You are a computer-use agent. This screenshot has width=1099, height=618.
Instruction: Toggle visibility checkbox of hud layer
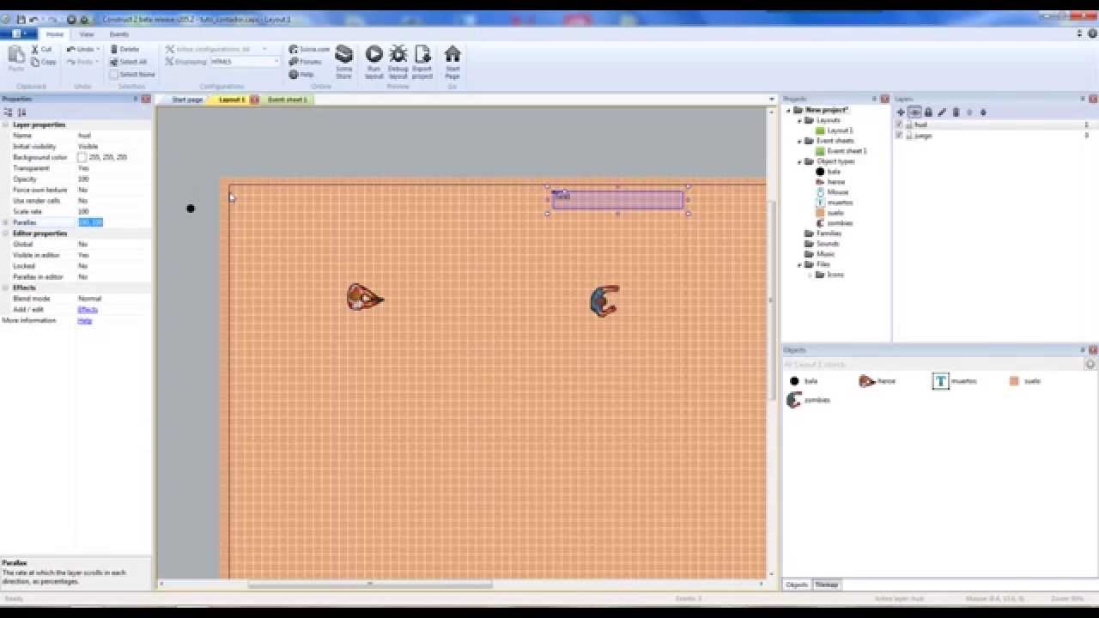(x=899, y=124)
